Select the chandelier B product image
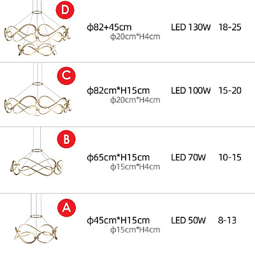Screen dimensions: 255x255 pos(36,151)
